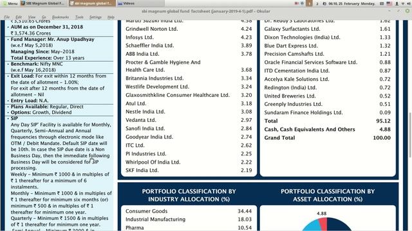Switch to the Videos taskbar window
412x231 pixels.
[140, 3]
